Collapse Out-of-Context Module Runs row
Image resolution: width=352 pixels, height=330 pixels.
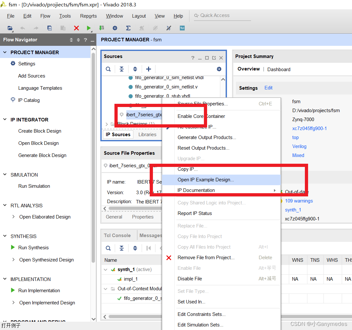105,289
